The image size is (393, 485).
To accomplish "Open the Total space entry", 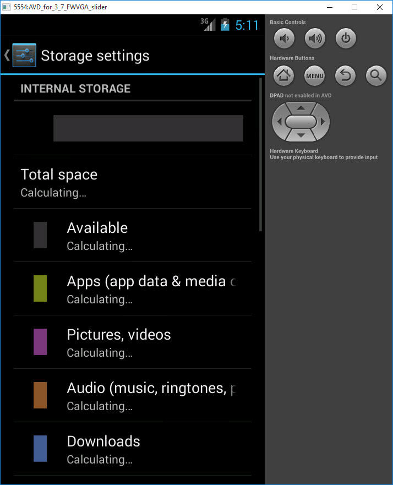I will [x=133, y=182].
